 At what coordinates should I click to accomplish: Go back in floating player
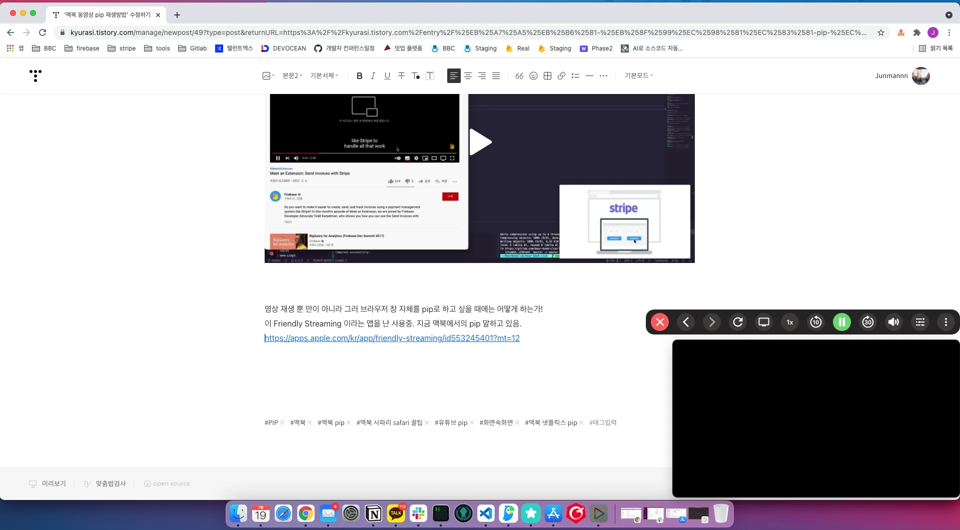click(x=686, y=322)
